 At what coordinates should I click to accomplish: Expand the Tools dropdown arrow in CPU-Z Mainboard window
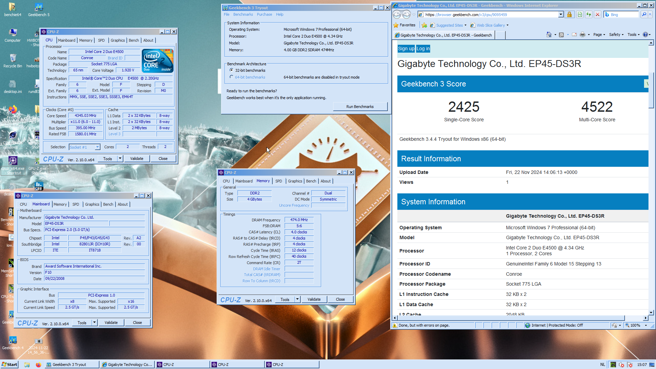coord(94,323)
